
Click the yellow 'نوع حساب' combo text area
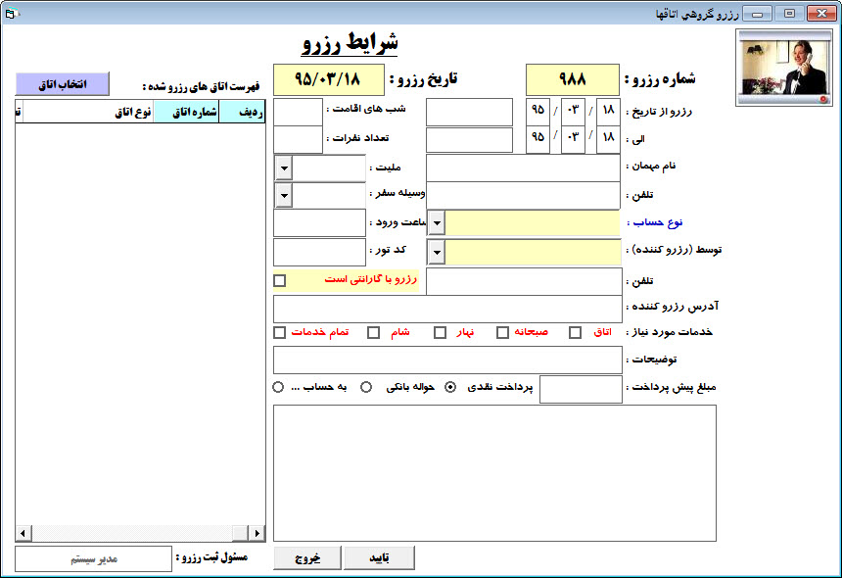click(533, 223)
